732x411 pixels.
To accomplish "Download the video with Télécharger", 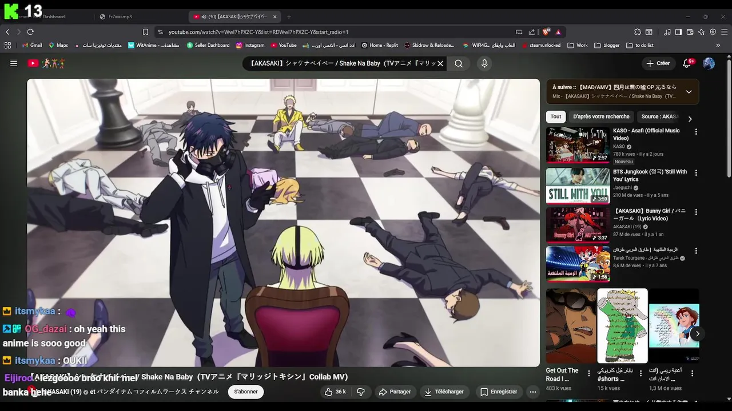I will click(444, 392).
